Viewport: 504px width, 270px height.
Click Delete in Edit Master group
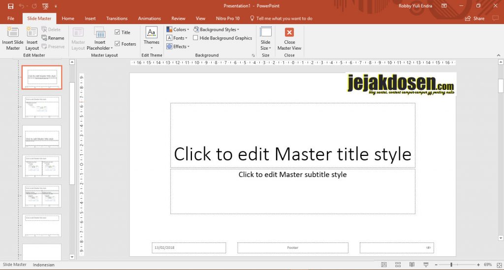(51, 29)
